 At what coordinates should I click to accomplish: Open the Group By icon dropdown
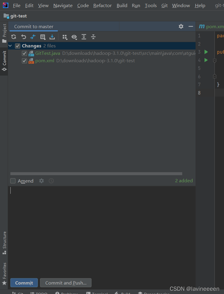coord(65,37)
